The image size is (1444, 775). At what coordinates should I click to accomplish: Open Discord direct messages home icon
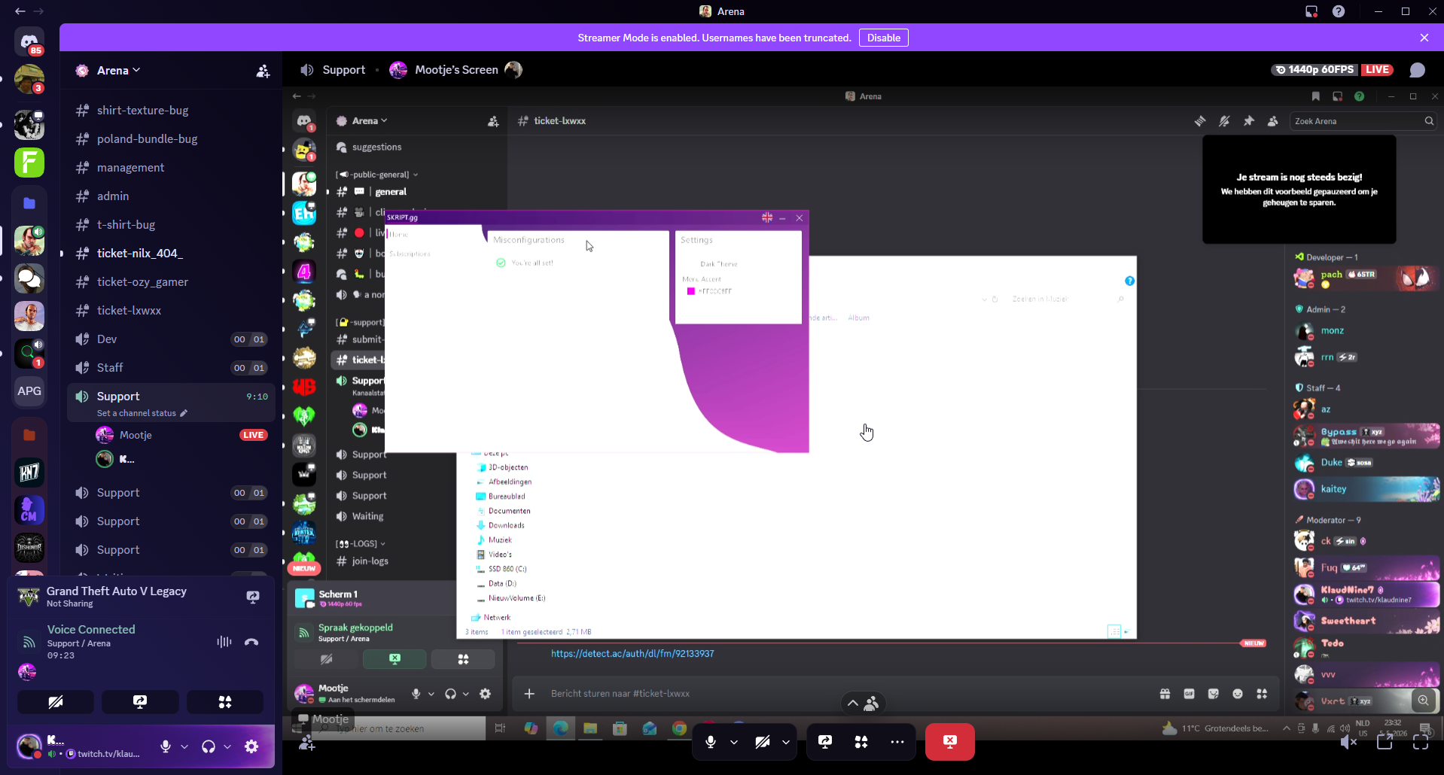29,41
